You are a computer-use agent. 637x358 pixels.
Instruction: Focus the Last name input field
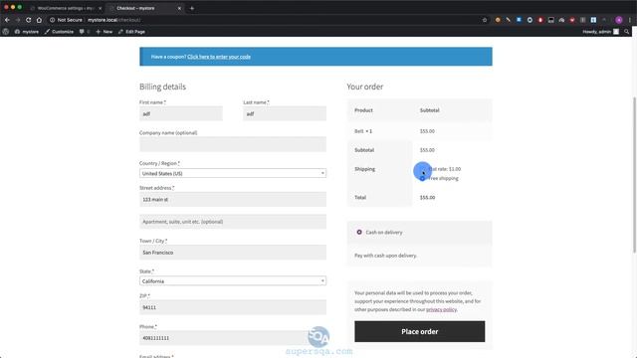pos(285,113)
